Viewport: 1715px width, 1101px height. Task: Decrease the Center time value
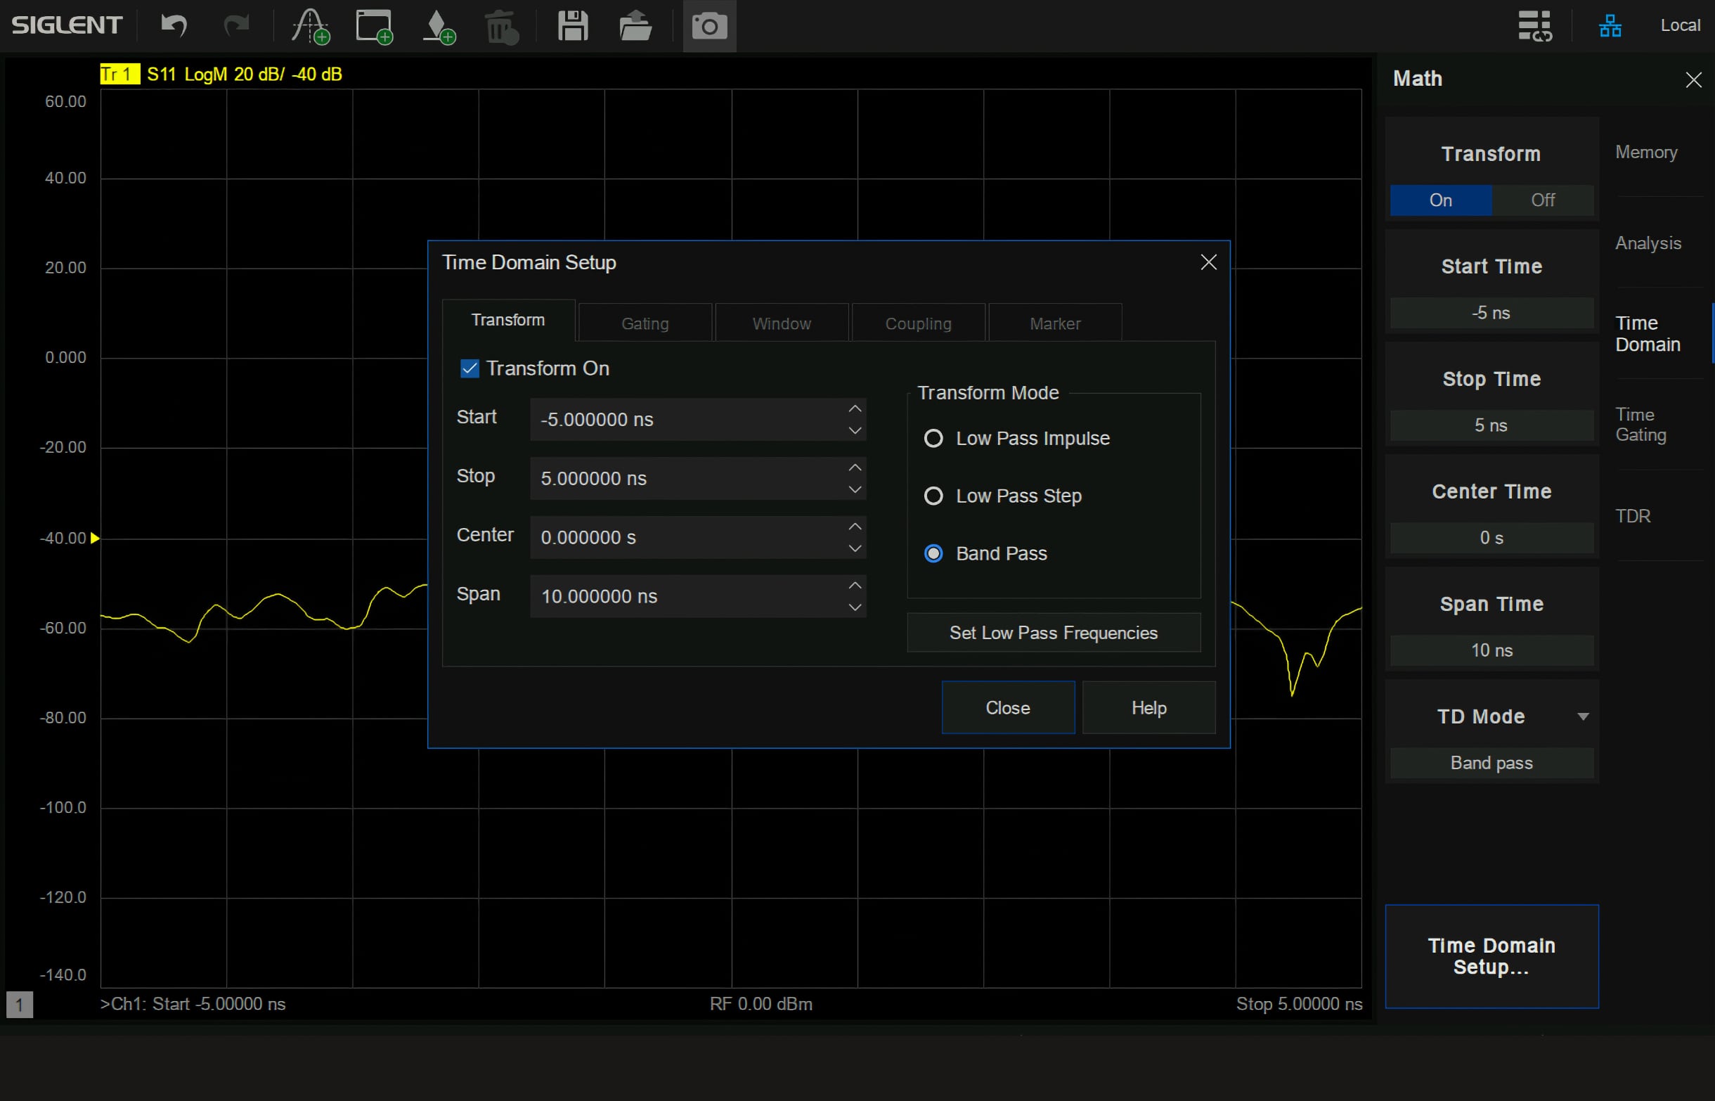pyautogui.click(x=855, y=548)
